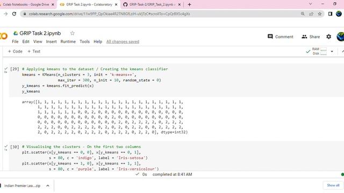
Task: Open the Insert menu
Action: [51, 42]
